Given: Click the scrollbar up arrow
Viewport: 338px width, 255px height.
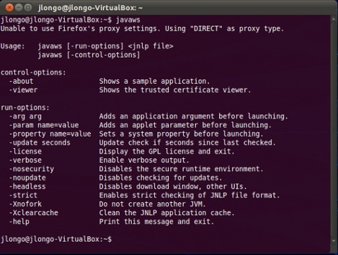Looking at the screenshot, I should [334, 20].
